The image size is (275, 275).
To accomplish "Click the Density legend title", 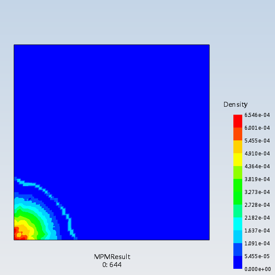I will point(235,105).
